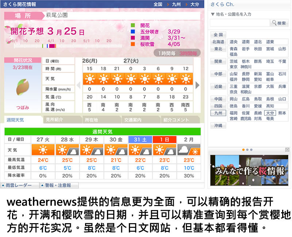
Task: Select the second banner pagination dot
Action: point(247,150)
